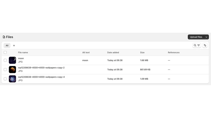Check the box for moon file
This screenshot has height=118, width=211.
click(5, 60)
